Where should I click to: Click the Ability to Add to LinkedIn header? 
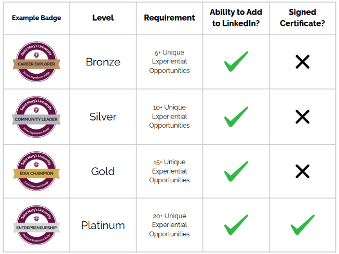point(236,18)
